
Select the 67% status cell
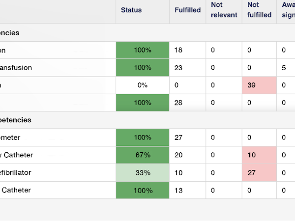(143, 155)
